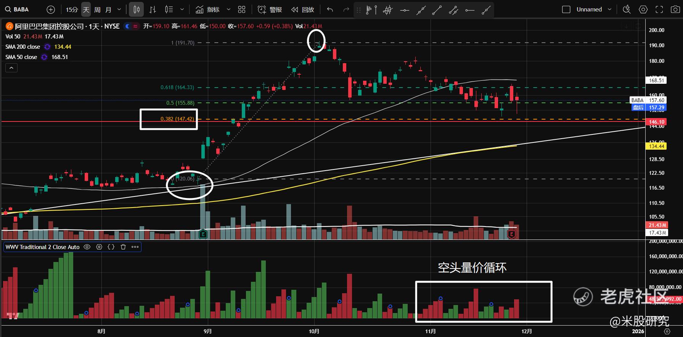683x337 pixels.
Task: Create a 警报 alert
Action: 270,10
